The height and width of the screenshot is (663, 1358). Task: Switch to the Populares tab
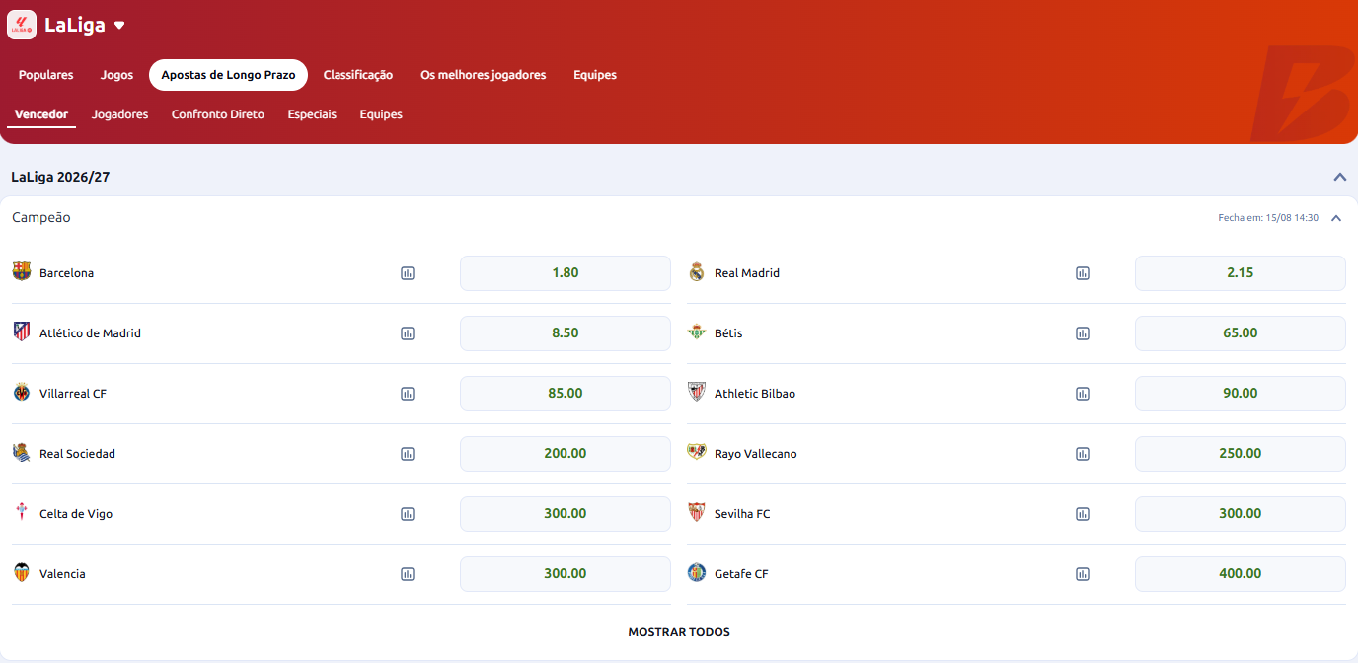[x=46, y=75]
